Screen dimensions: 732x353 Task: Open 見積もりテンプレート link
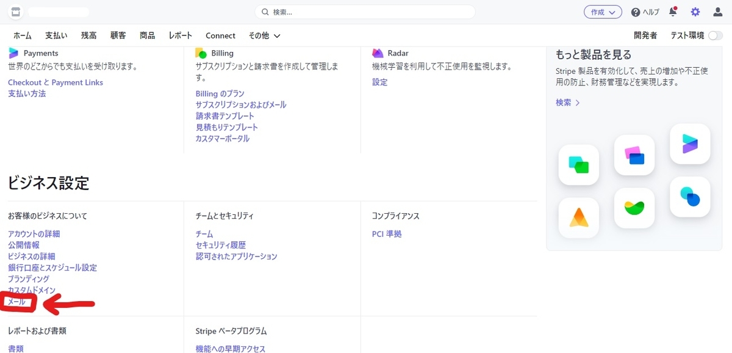tap(227, 127)
